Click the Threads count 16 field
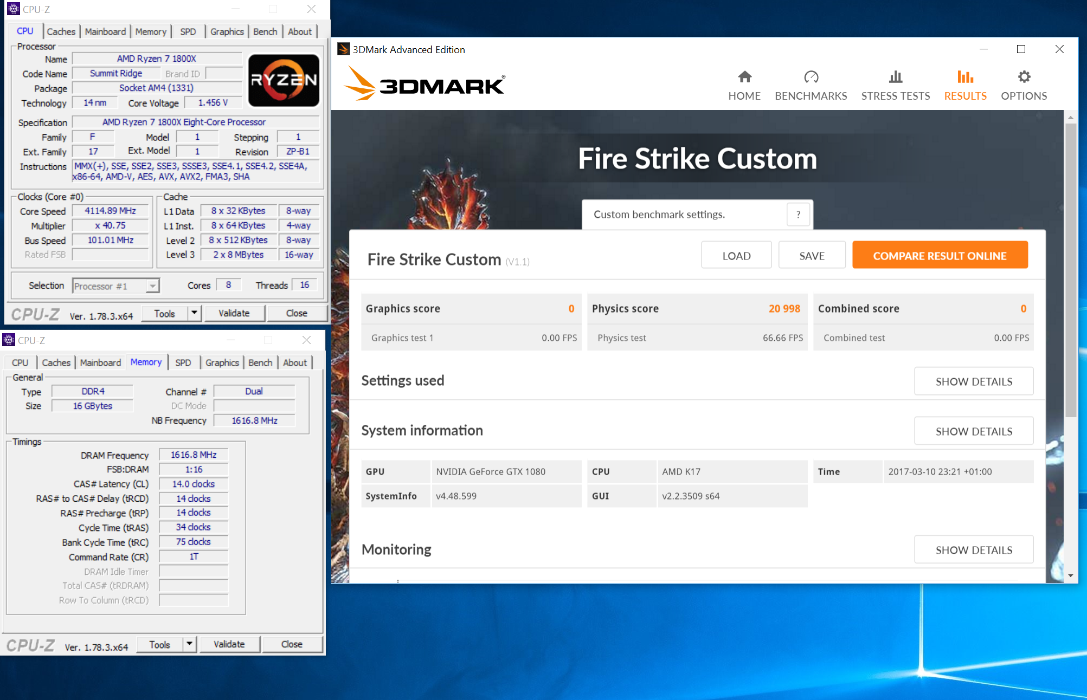Image resolution: width=1087 pixels, height=700 pixels. [x=305, y=285]
